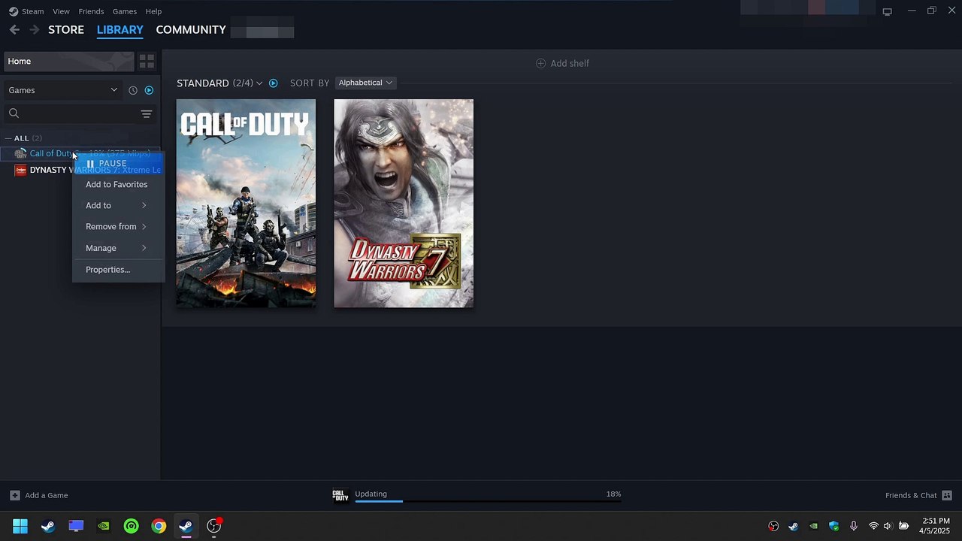Open the Dynasty Warriors 7 cover art
962x541 pixels.
pos(404,203)
